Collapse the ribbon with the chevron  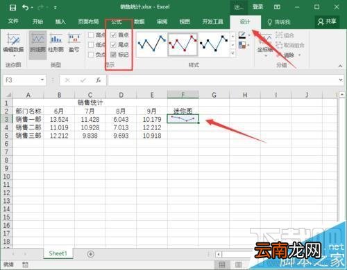pos(340,66)
